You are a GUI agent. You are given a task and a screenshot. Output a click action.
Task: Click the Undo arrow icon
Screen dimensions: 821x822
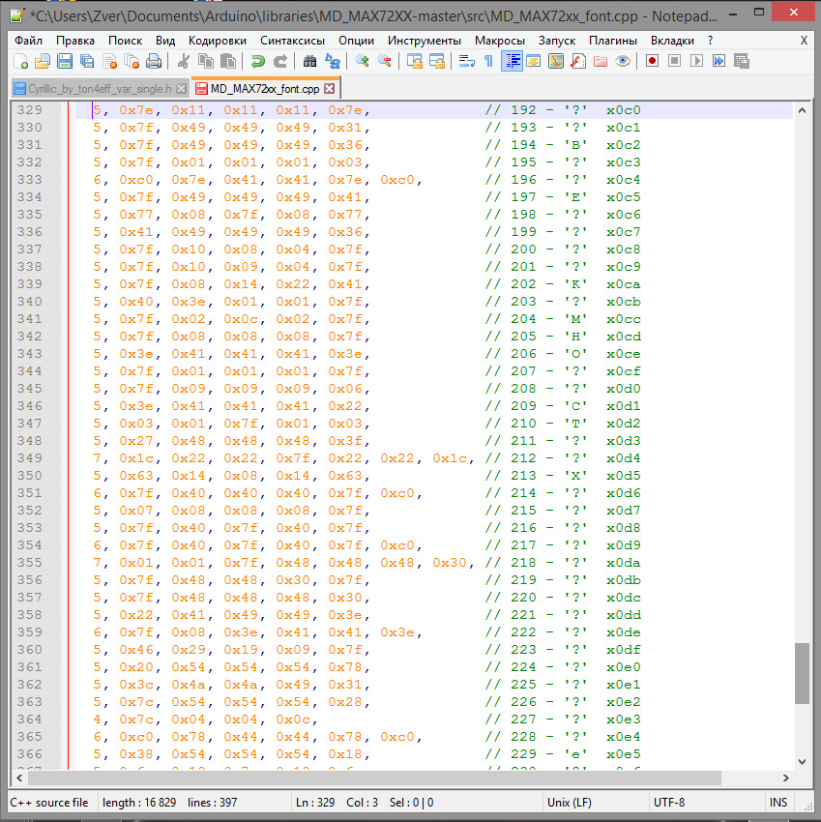click(256, 61)
